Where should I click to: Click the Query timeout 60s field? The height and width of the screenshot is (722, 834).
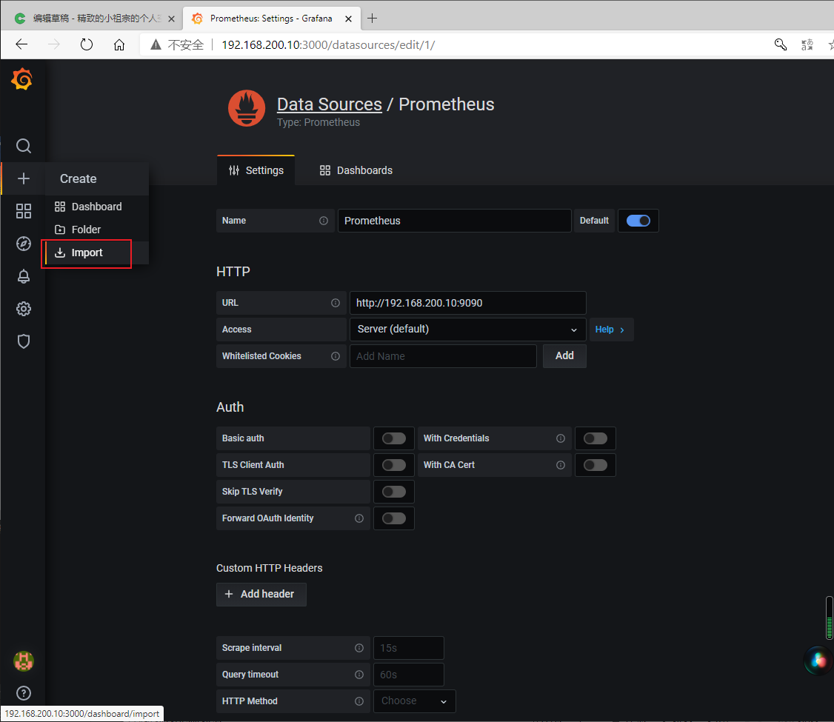point(409,675)
